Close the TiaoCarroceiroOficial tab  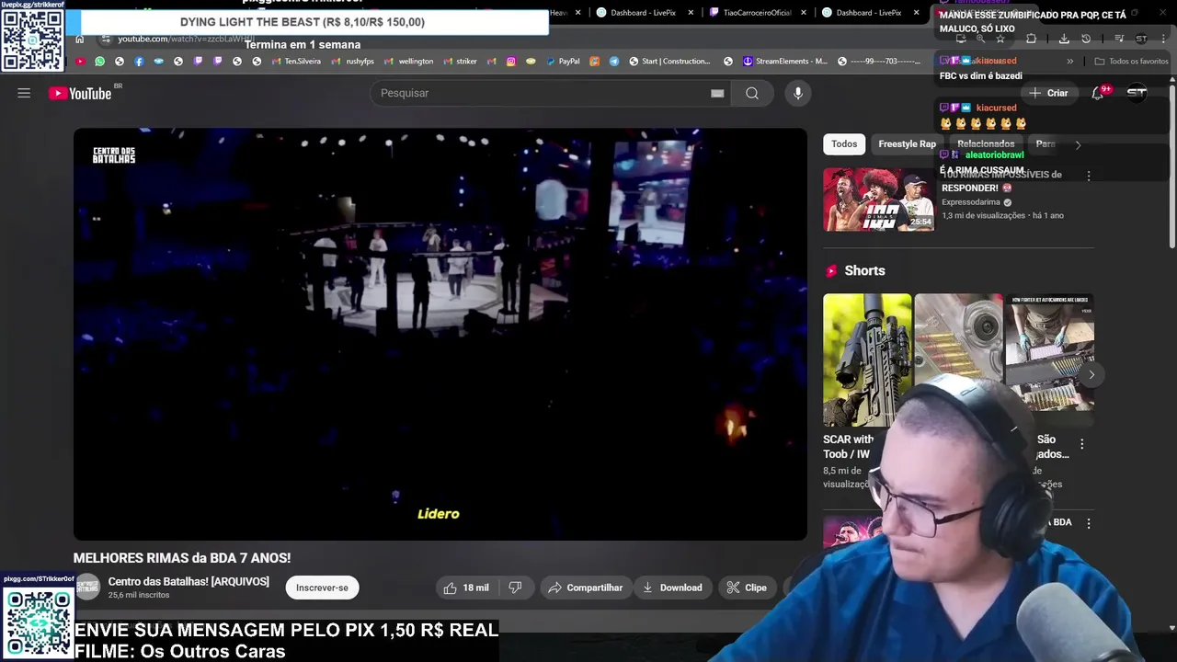coord(804,13)
